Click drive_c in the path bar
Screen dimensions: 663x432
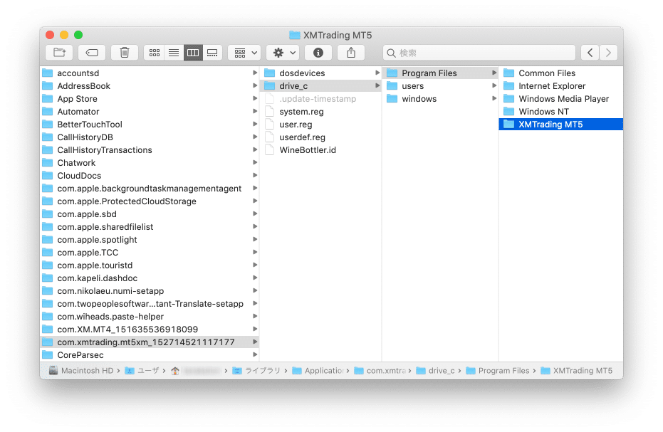(436, 371)
